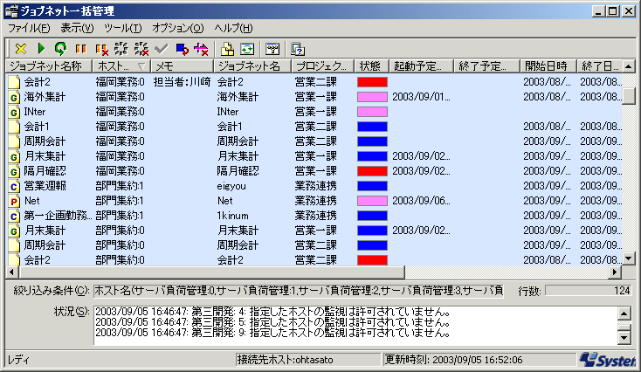The height and width of the screenshot is (372, 641).
Task: Click the green refresh window toolbar icon
Action: [247, 49]
